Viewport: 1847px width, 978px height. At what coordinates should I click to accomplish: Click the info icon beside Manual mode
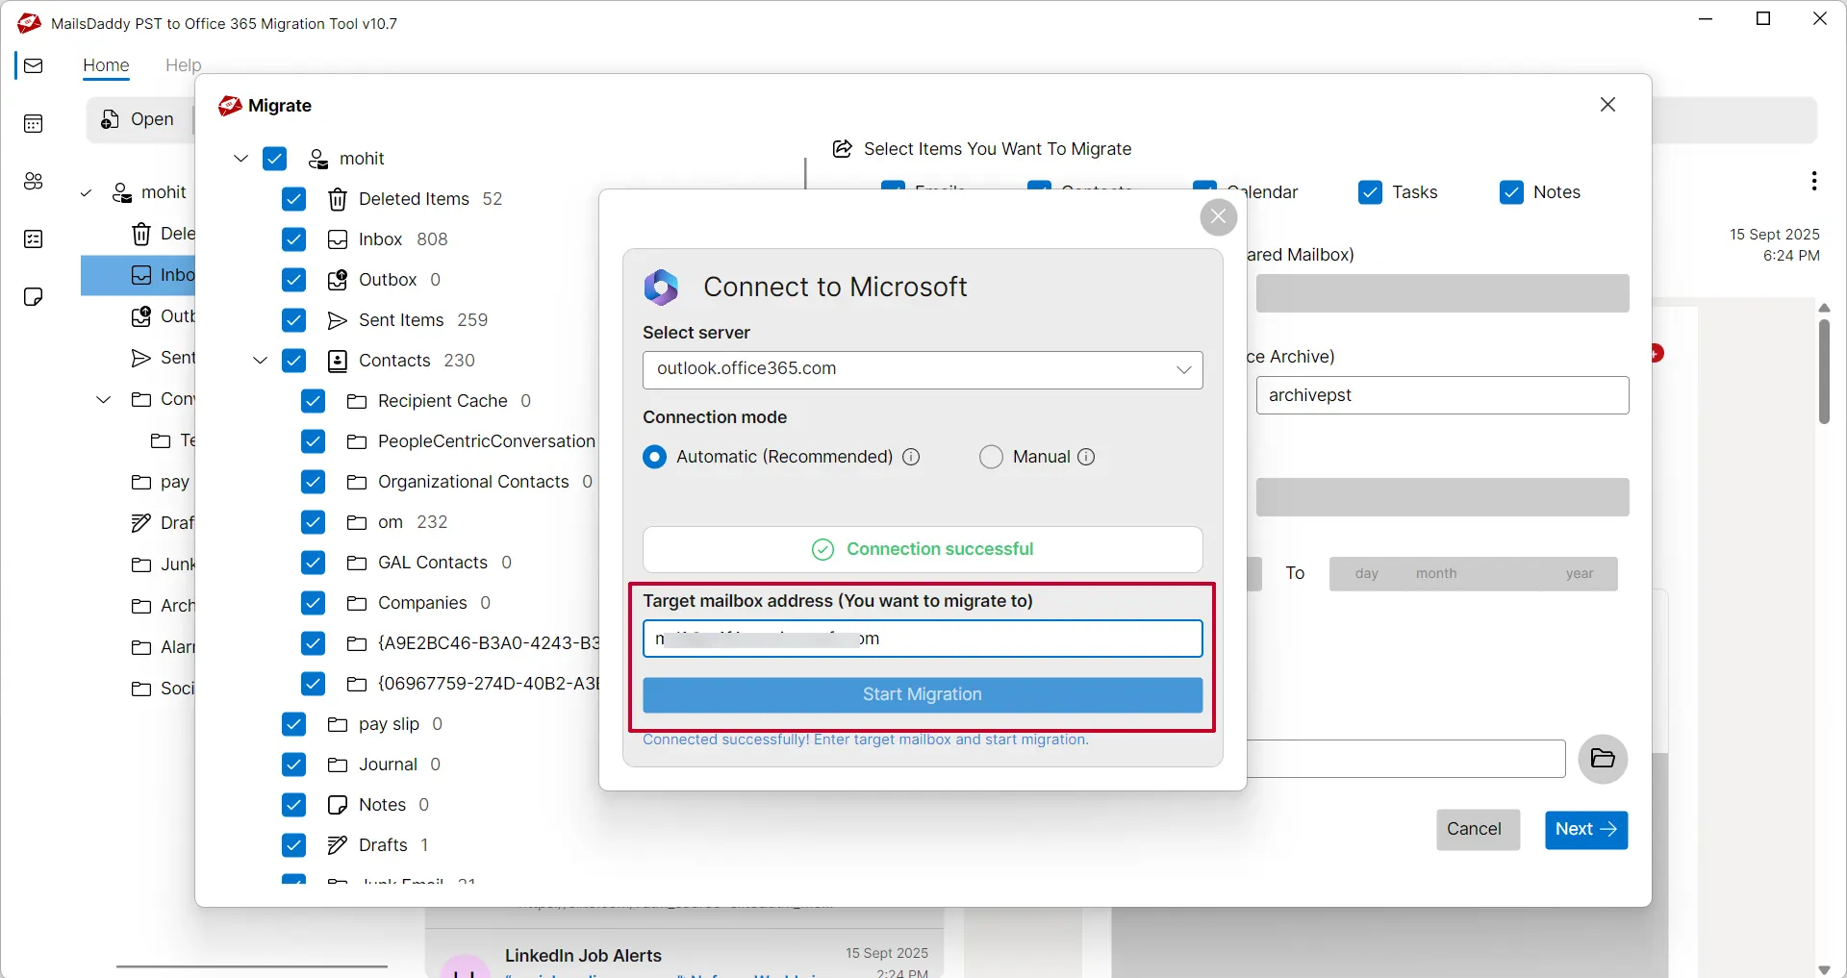1086,457
